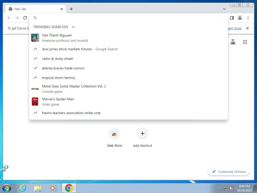Click Chrome icon in taskbar
The height and width of the screenshot is (193, 257).
coord(69,188)
